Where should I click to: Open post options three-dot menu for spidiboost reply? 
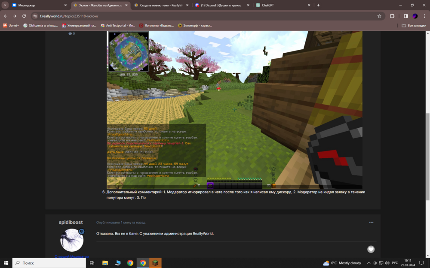pyautogui.click(x=371, y=222)
